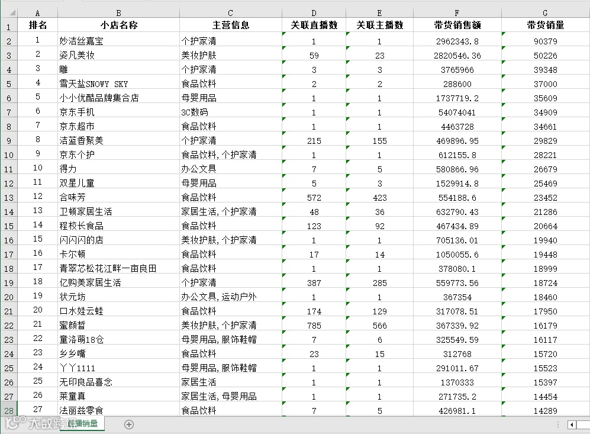The height and width of the screenshot is (434, 590).
Task: Select column G header
Action: point(545,13)
